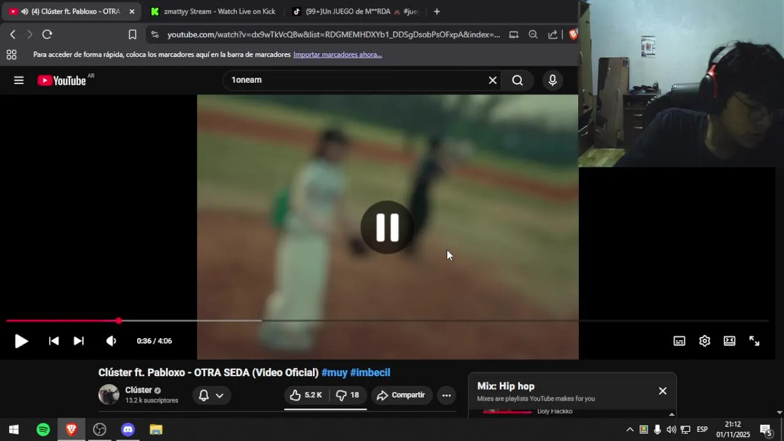Click the large pause overlay on the video

(387, 227)
